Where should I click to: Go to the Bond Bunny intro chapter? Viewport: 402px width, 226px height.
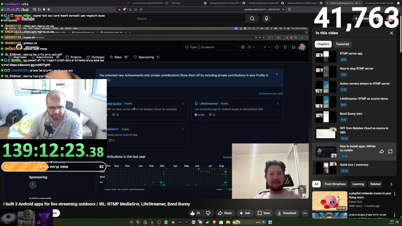point(354,117)
